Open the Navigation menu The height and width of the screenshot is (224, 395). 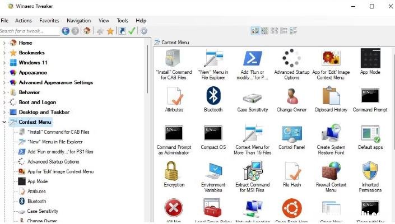79,21
